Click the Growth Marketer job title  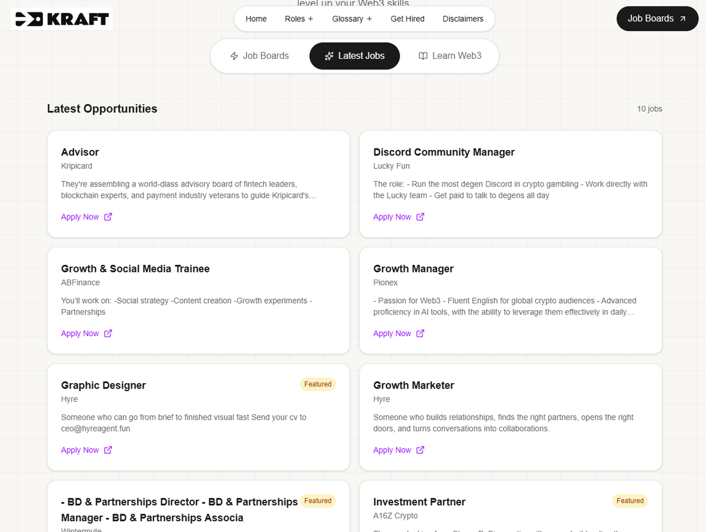click(x=414, y=385)
